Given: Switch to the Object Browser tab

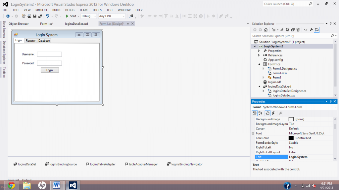Looking at the screenshot, I should click(x=19, y=24).
